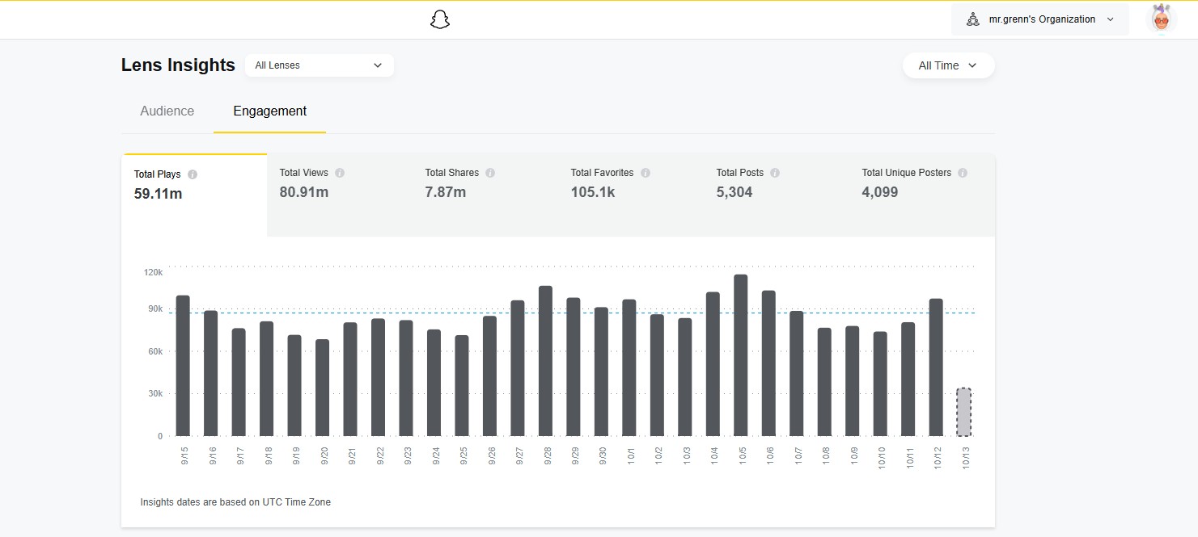Select the Engagement tab
The image size is (1198, 537).
coord(269,111)
